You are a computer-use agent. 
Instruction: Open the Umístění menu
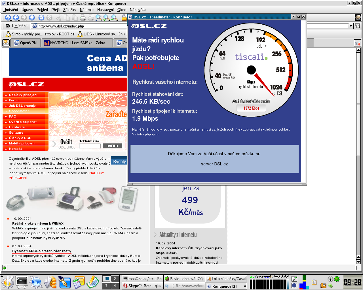click(x=10, y=10)
